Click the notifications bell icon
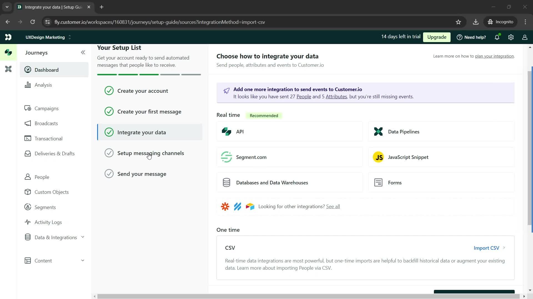Screen dimensions: 533x299 [497, 37]
